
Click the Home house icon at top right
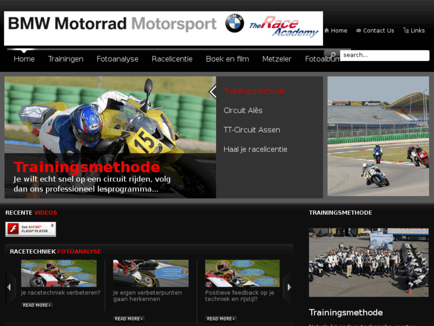pyautogui.click(x=327, y=31)
